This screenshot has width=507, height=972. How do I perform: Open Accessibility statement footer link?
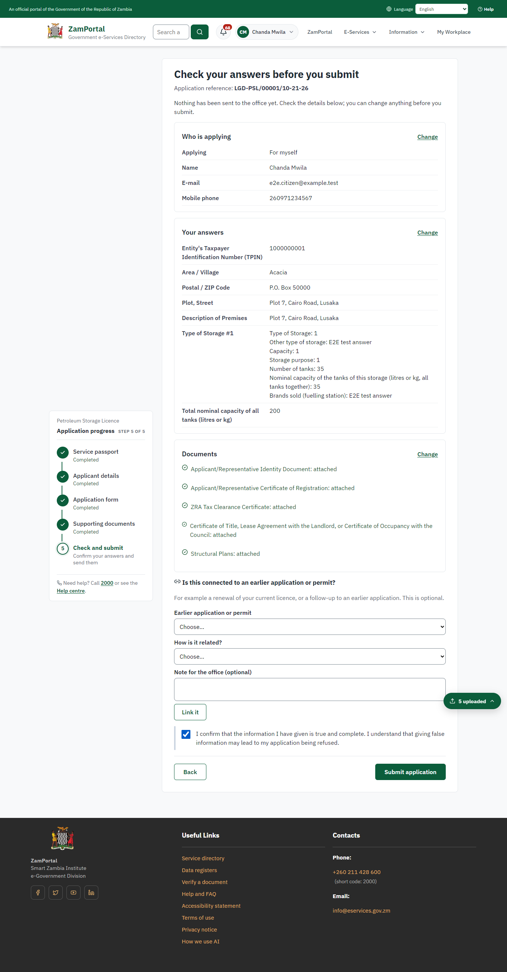211,906
